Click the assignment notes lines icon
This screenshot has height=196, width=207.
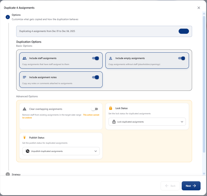click(25, 77)
